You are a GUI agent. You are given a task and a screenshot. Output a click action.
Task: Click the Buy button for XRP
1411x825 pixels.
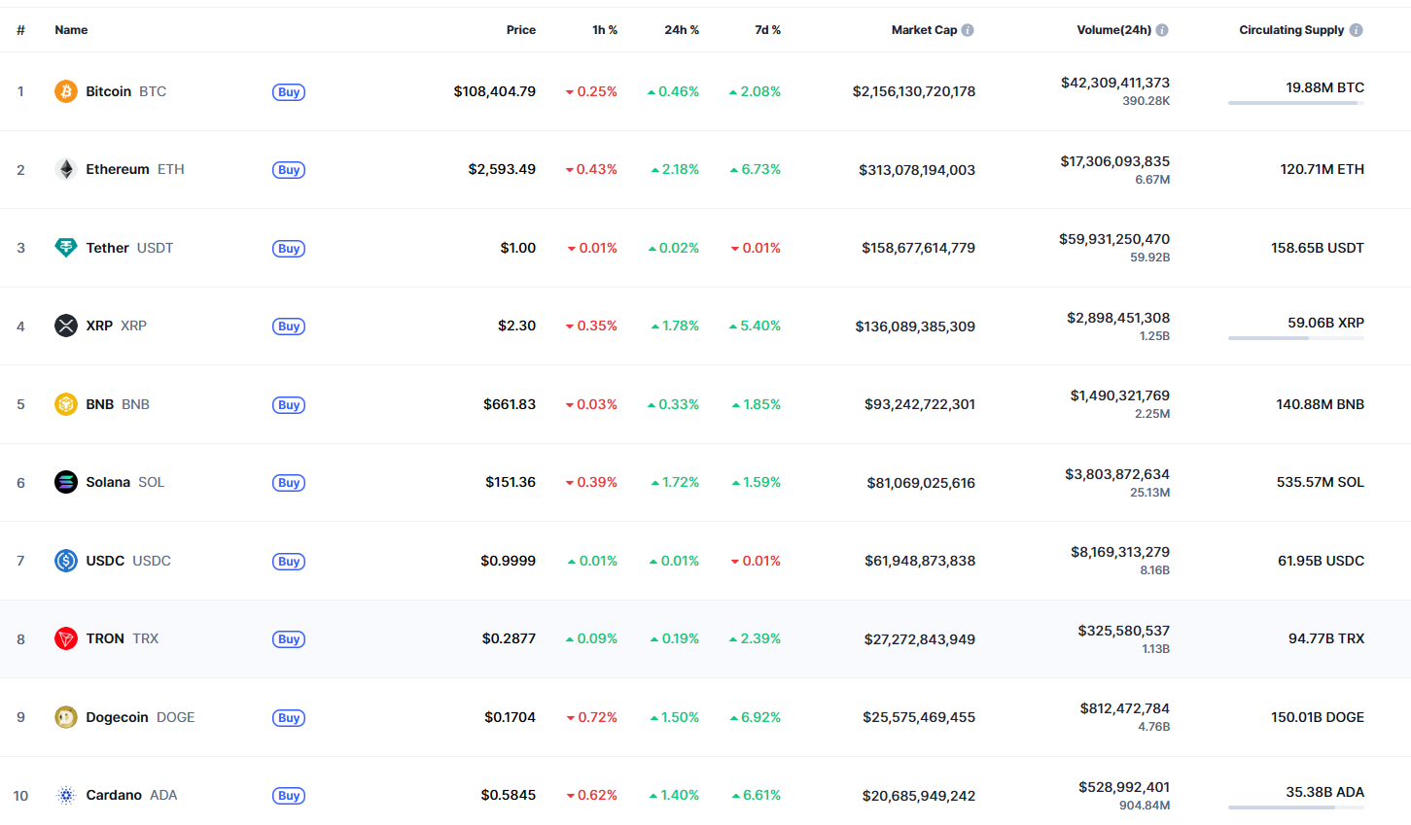click(289, 327)
